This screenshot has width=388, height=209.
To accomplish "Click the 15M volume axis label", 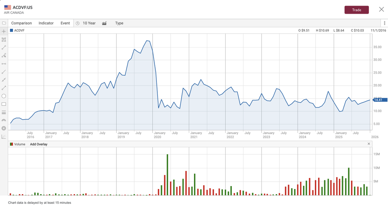I will tap(376, 154).
